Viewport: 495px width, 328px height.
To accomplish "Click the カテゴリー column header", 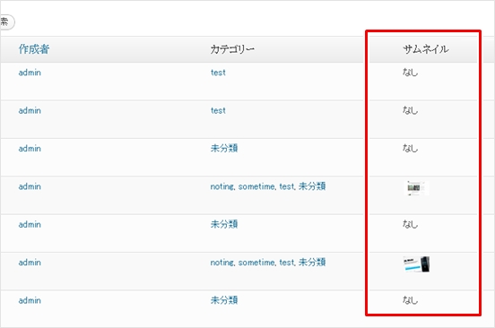I will tap(232, 49).
